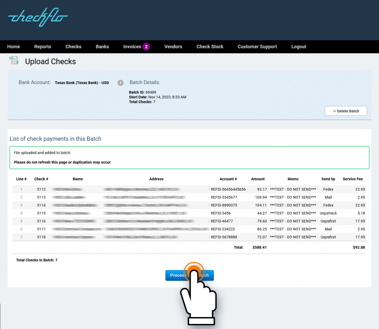Open Invoices from the navigation bar
This screenshot has width=379, height=329.
click(x=133, y=46)
